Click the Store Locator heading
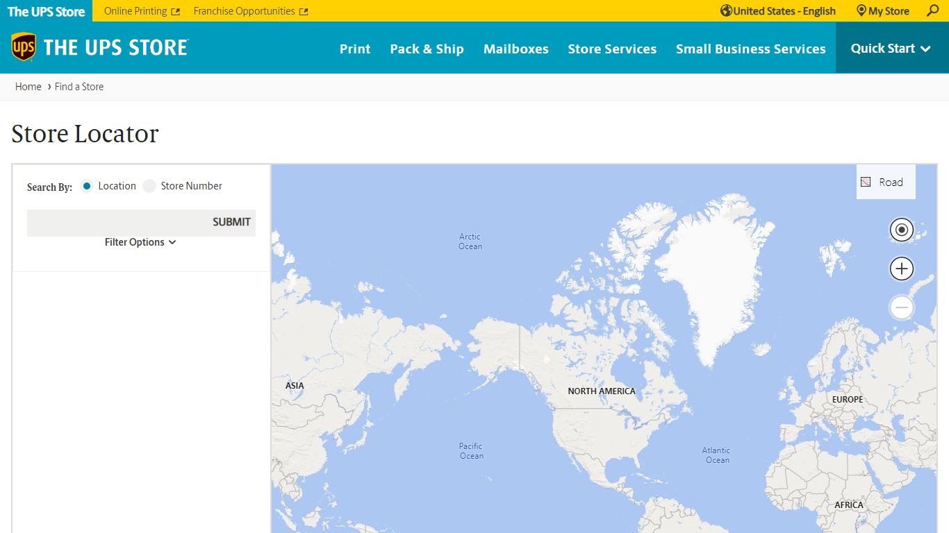Viewport: 949px width, 533px height. tap(85, 134)
